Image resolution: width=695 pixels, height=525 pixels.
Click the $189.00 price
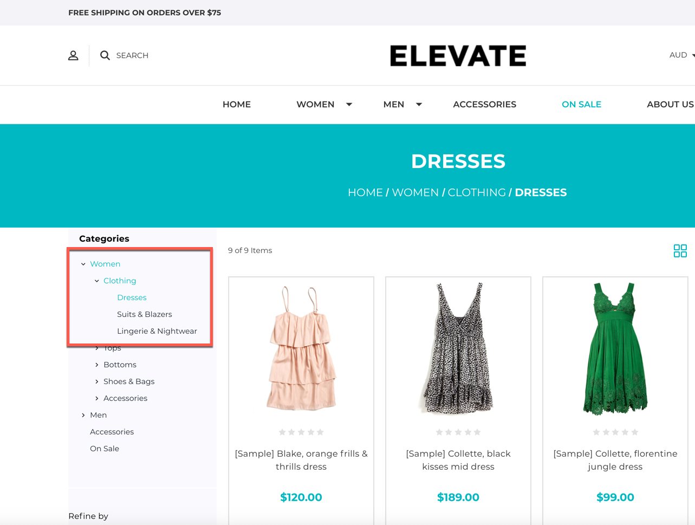point(458,497)
